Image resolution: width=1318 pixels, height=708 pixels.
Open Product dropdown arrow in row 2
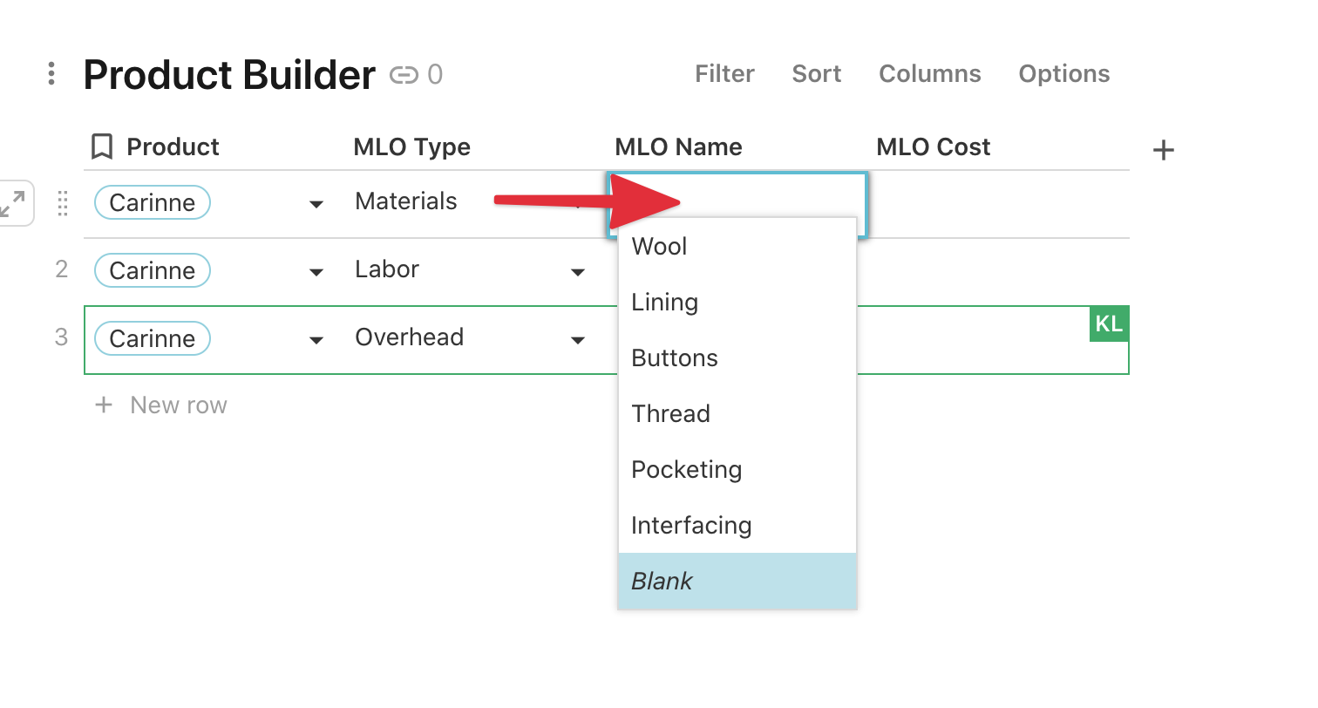pos(316,272)
